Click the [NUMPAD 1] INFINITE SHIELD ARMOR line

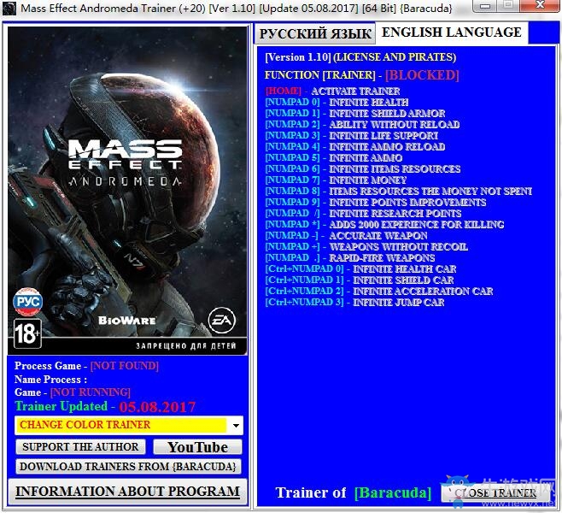(x=355, y=114)
